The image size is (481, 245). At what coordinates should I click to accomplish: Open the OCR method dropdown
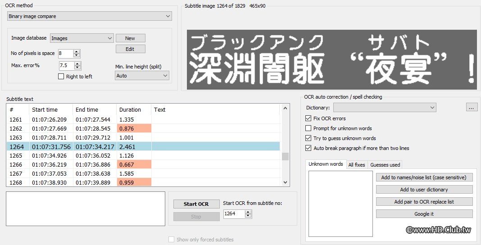tap(89, 16)
